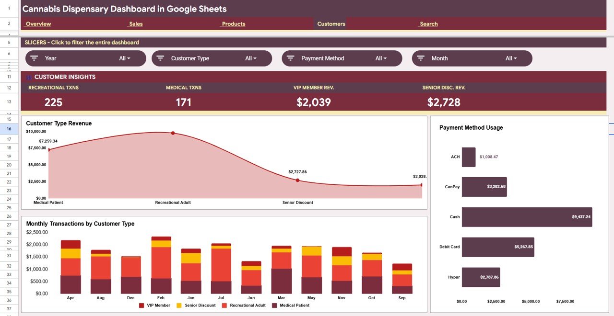Open the Customer Type All dropdown
This screenshot has width=614, height=316.
coord(251,58)
